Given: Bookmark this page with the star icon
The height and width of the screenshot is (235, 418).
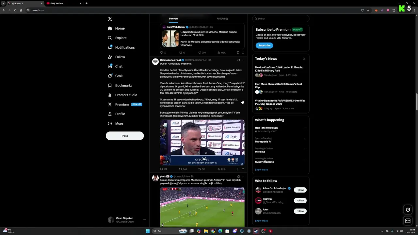Looking at the screenshot, I should (368, 10).
